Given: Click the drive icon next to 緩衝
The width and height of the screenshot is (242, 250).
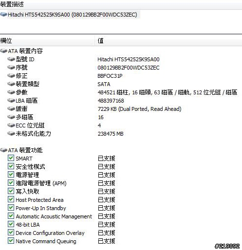Looking at the screenshot, I should click(11, 109).
